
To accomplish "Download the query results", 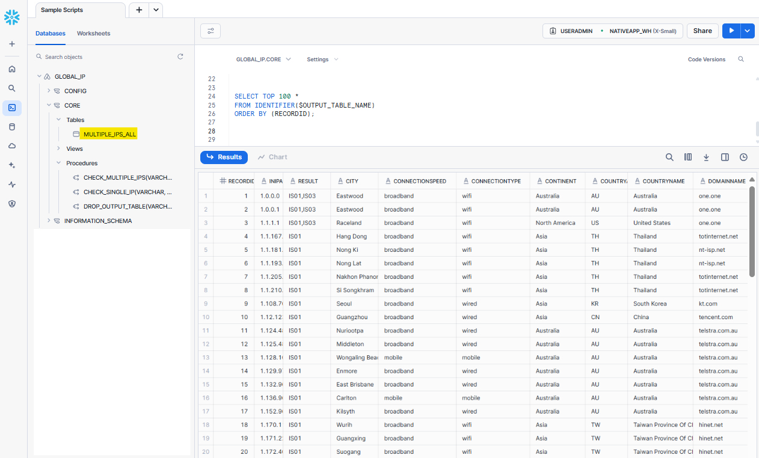I will pos(707,157).
